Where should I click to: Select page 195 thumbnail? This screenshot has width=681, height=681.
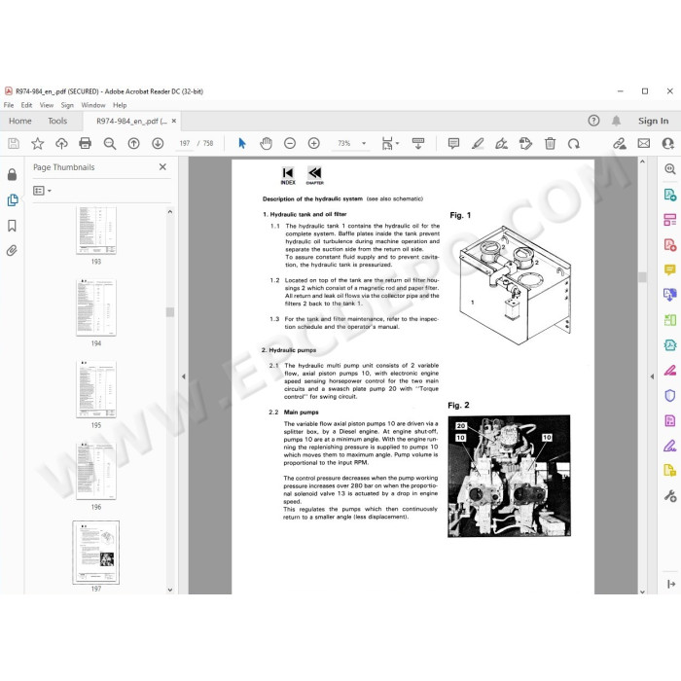tap(96, 389)
